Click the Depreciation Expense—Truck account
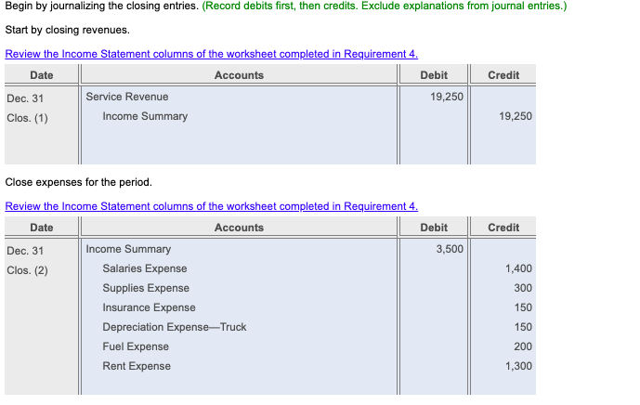Image resolution: width=640 pixels, height=405 pixels. pos(175,327)
